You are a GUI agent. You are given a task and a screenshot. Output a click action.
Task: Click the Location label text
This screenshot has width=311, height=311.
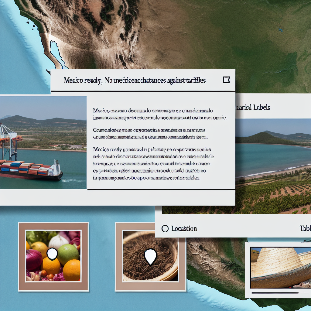click(184, 229)
